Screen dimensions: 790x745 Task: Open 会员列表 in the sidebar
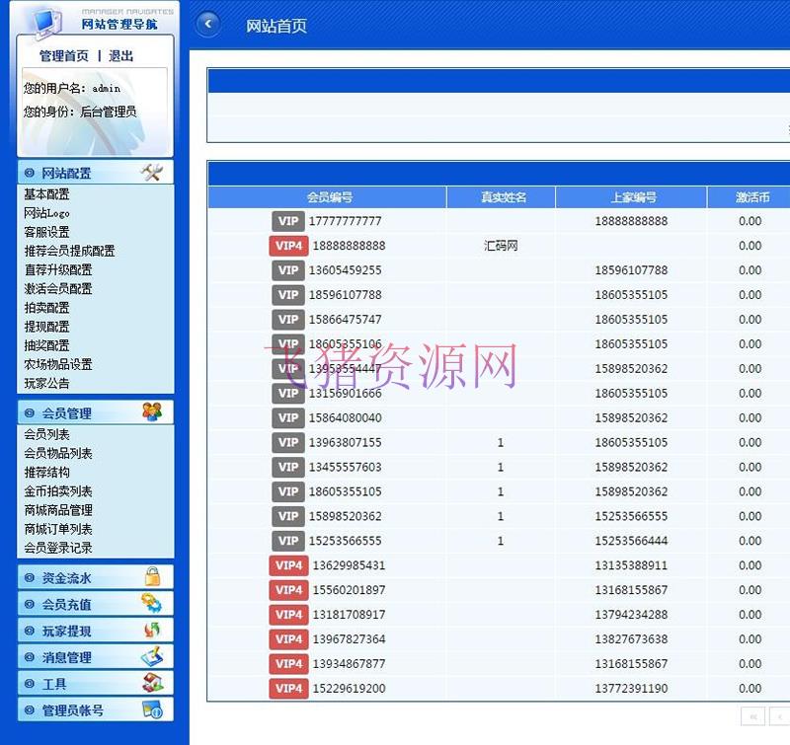(x=46, y=434)
